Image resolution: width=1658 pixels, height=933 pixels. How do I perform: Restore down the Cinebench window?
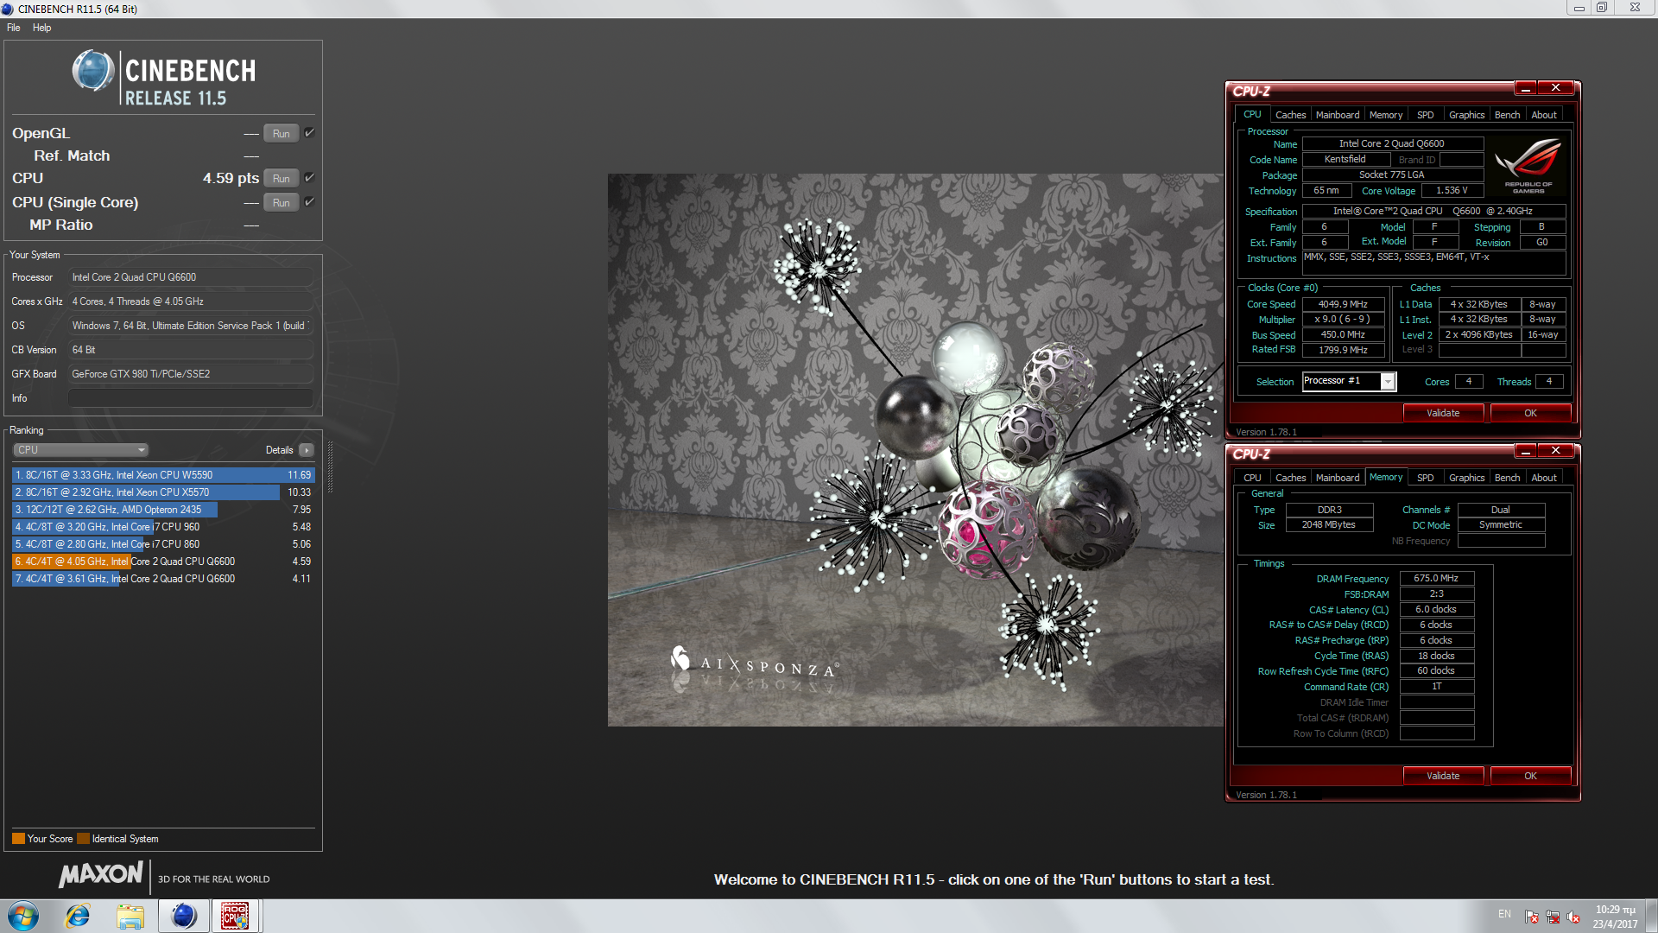[1602, 8]
